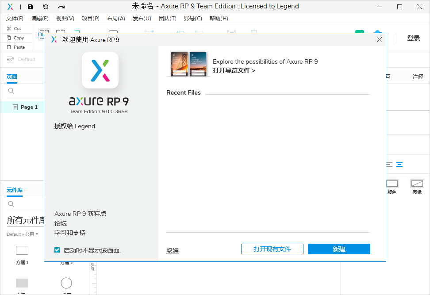
Task: Click the redo icon in the toolbar
Action: pyautogui.click(x=60, y=6)
